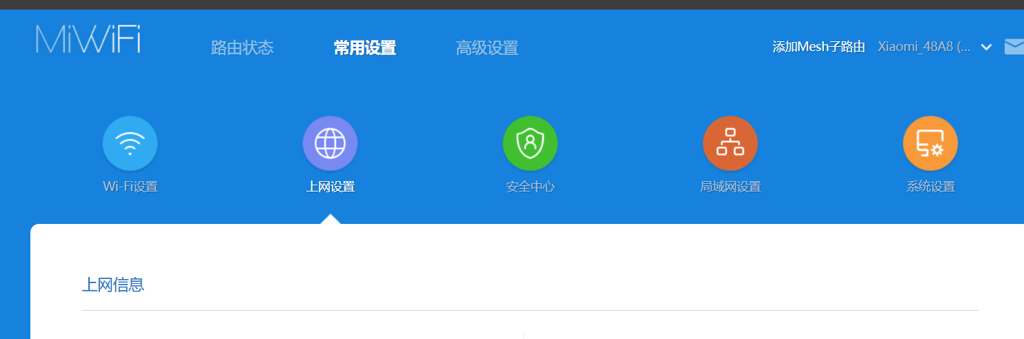The image size is (1024, 339).
Task: Expand the chevron beside Xiaomi_48A8
Action: point(987,47)
